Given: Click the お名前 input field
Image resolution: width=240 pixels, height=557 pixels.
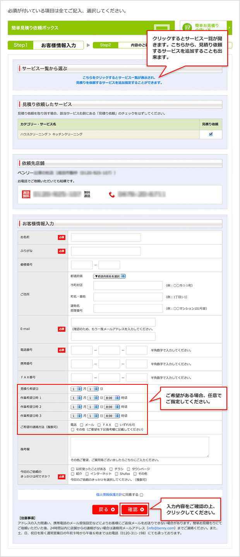Looking at the screenshot, I should tap(106, 237).
